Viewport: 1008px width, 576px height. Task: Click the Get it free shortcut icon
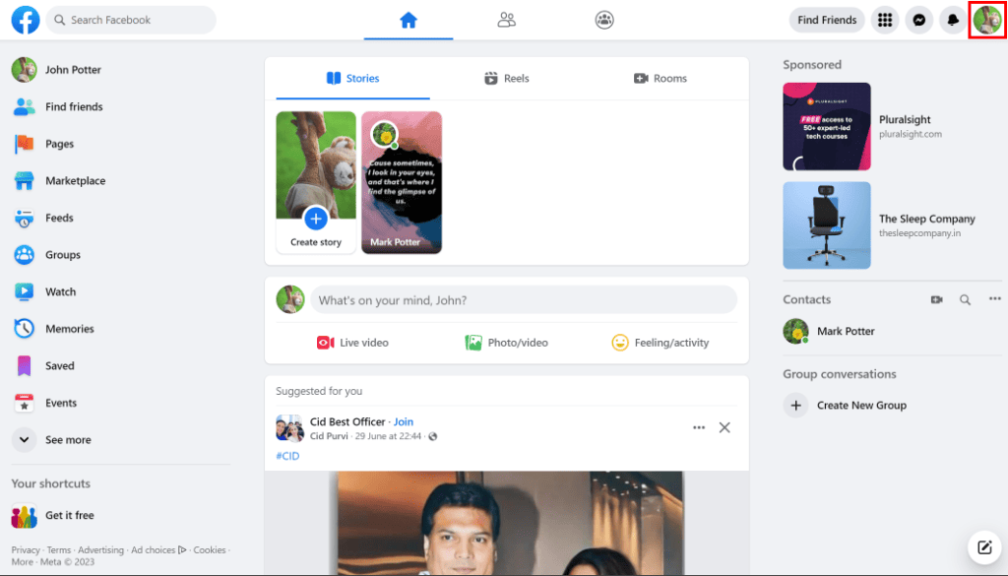click(24, 516)
